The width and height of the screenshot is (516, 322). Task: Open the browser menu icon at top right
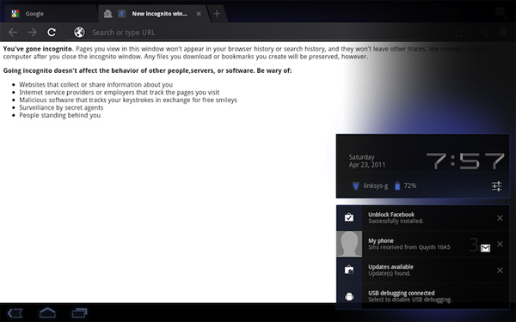pos(501,13)
